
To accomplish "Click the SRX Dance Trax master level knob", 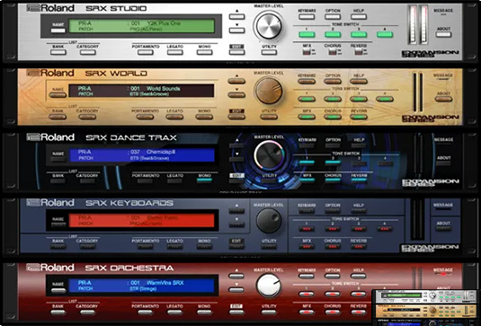I will click(x=269, y=155).
